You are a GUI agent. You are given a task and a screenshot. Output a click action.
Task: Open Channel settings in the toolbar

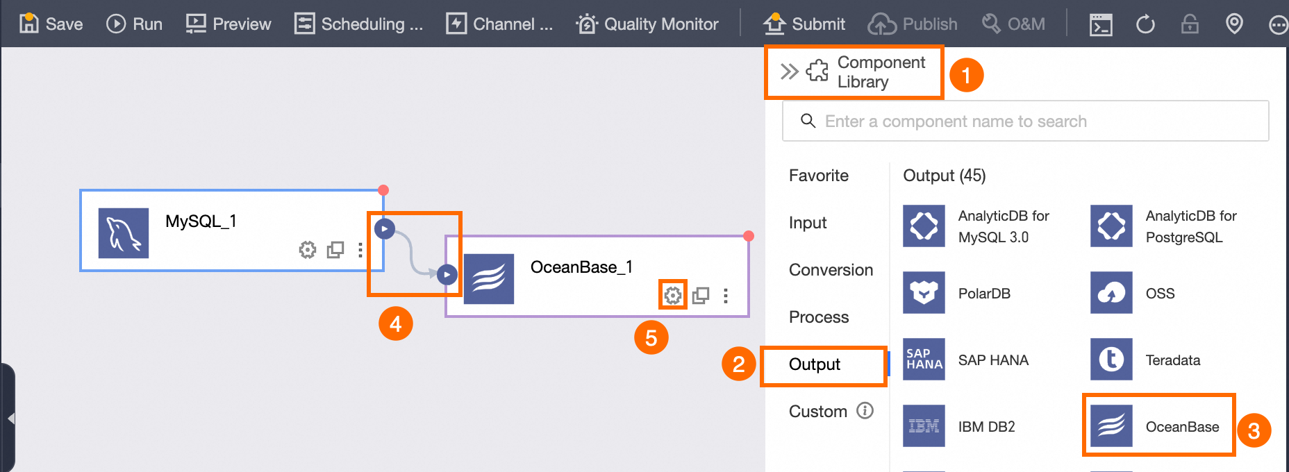(499, 24)
